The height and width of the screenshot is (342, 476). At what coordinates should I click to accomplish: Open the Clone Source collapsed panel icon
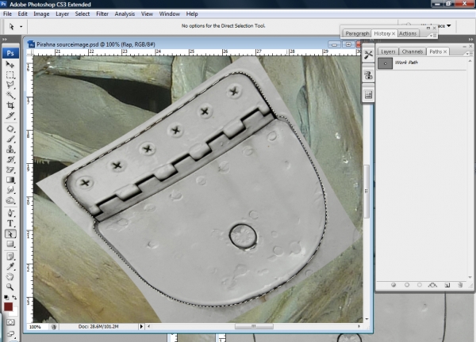368,75
